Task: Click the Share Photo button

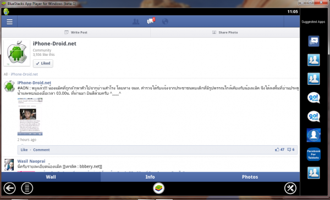Action: (x=225, y=32)
